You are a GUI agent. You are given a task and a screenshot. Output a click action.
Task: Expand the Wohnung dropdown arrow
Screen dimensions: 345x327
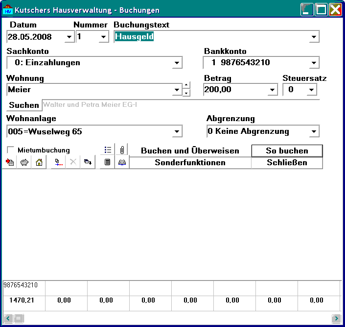point(177,90)
